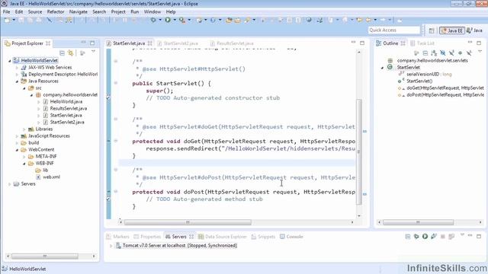Image resolution: width=488 pixels, height=274 pixels.
Task: Click the Sort icon in Outline toolbar
Action: point(434,53)
